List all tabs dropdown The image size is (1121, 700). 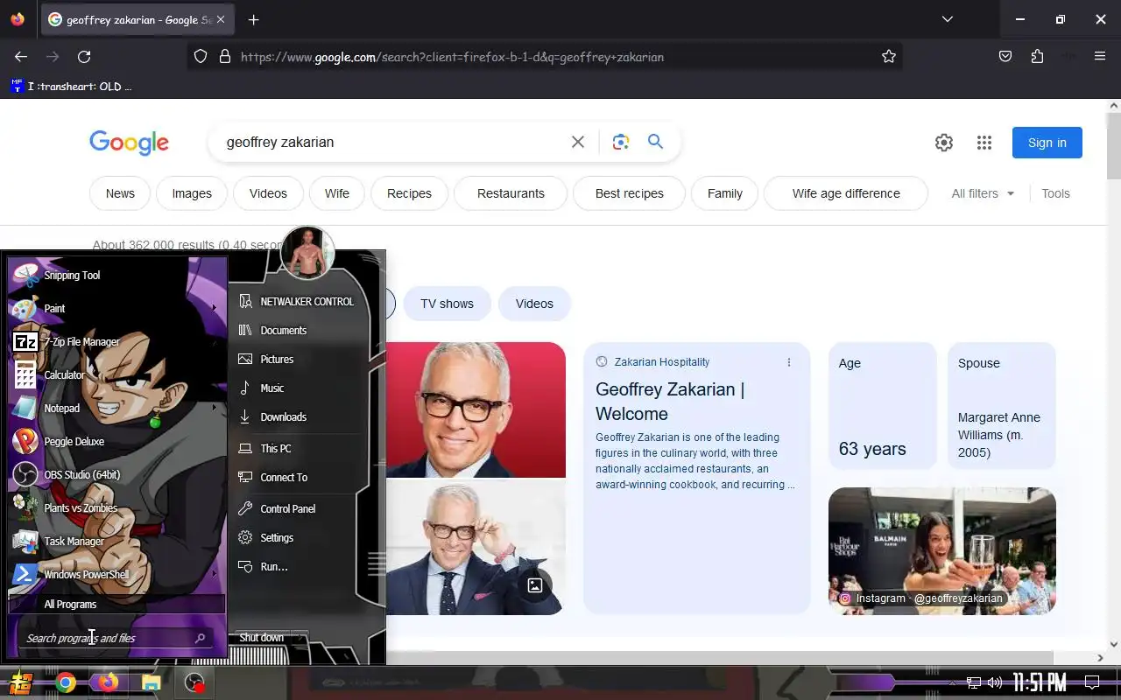947,19
